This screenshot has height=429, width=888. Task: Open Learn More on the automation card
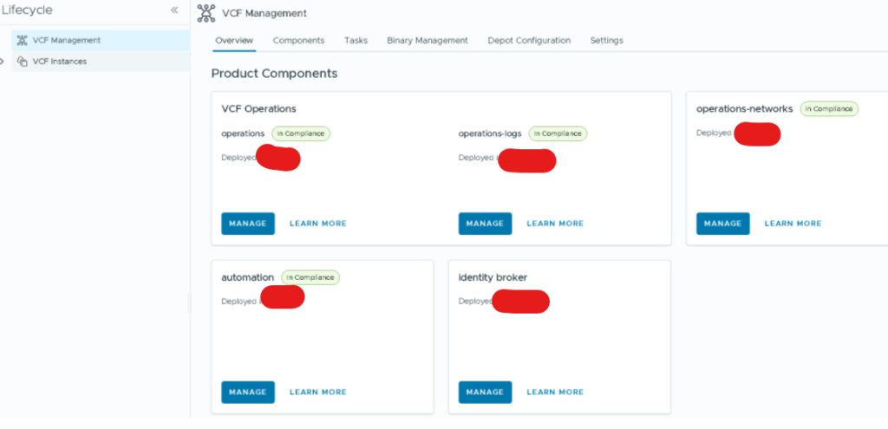pyautogui.click(x=317, y=392)
